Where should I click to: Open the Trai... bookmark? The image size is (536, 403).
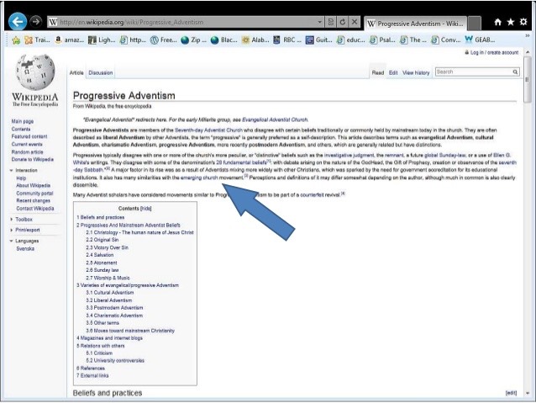coord(38,40)
